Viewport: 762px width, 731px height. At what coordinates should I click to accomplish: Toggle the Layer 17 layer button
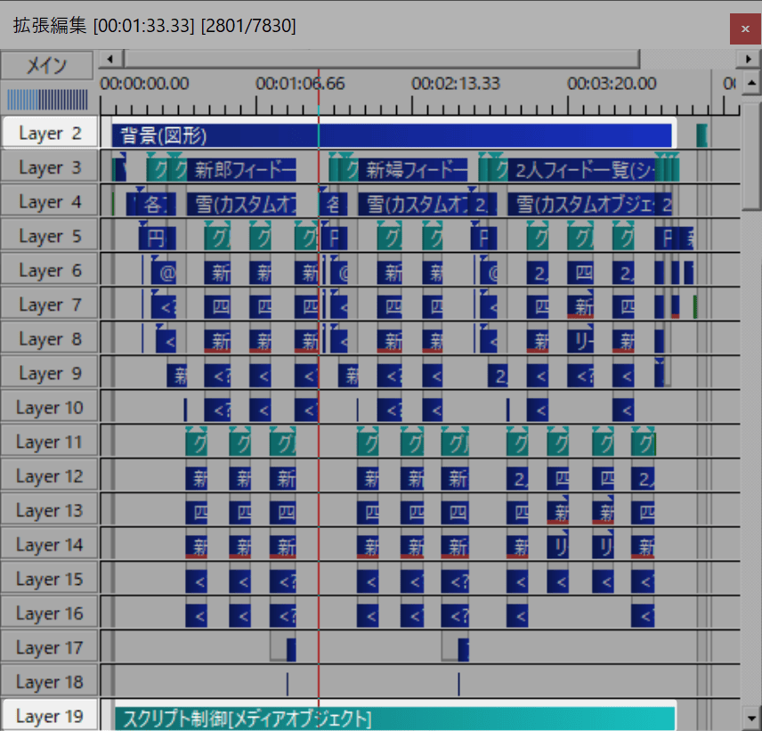click(x=49, y=647)
